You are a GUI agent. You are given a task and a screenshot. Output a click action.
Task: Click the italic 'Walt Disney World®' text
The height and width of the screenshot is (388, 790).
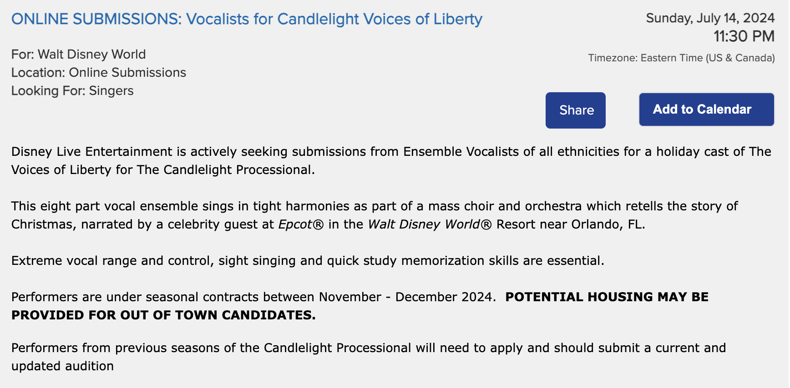click(429, 224)
